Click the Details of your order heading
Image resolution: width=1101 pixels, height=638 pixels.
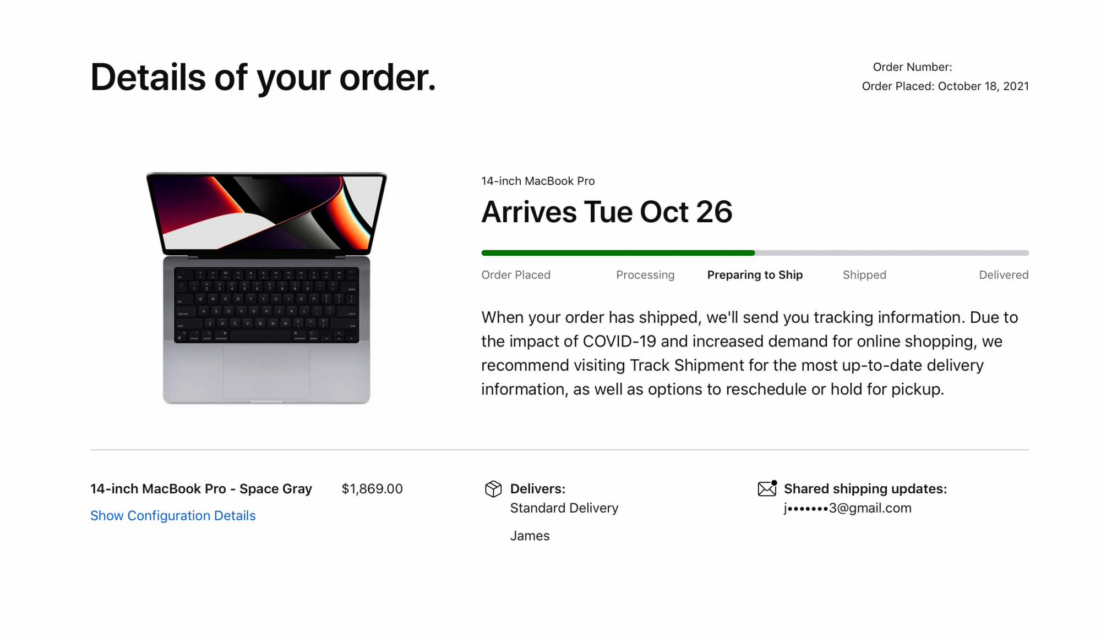(x=263, y=78)
